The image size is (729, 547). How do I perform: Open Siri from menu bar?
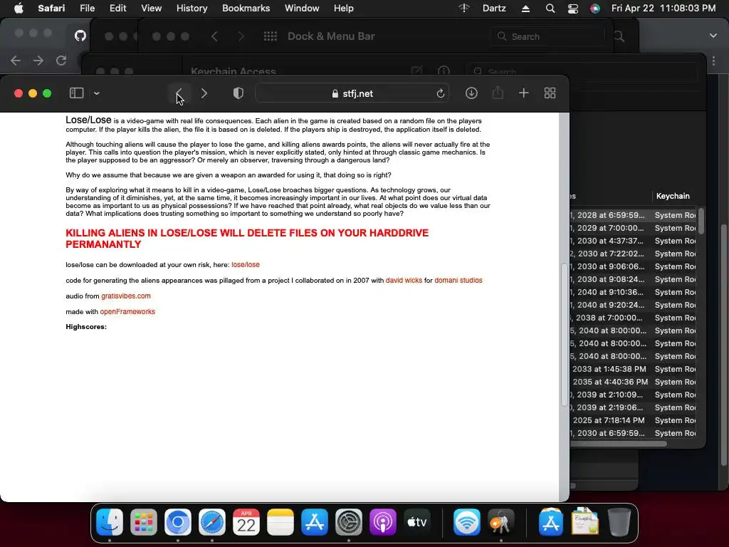[x=595, y=9]
